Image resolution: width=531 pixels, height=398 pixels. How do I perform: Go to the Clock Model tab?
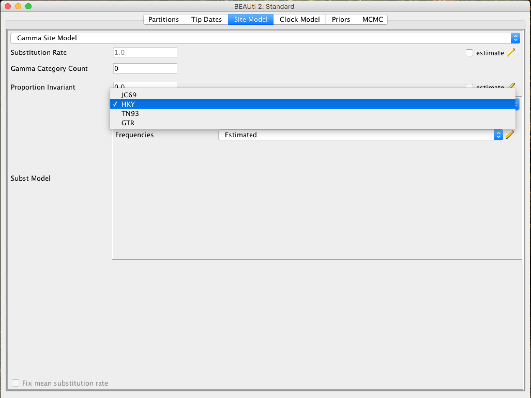(x=299, y=19)
